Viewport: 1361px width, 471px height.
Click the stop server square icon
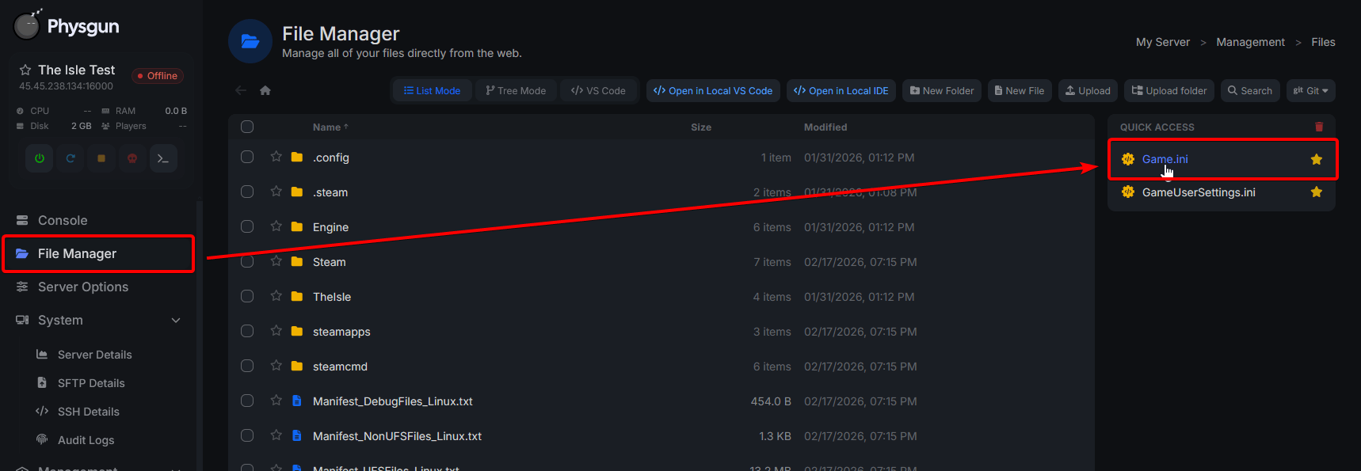[x=101, y=158]
